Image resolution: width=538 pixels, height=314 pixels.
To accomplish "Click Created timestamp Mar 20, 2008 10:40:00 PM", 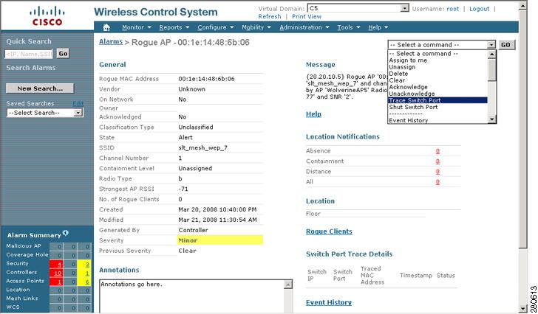I will 217,209.
